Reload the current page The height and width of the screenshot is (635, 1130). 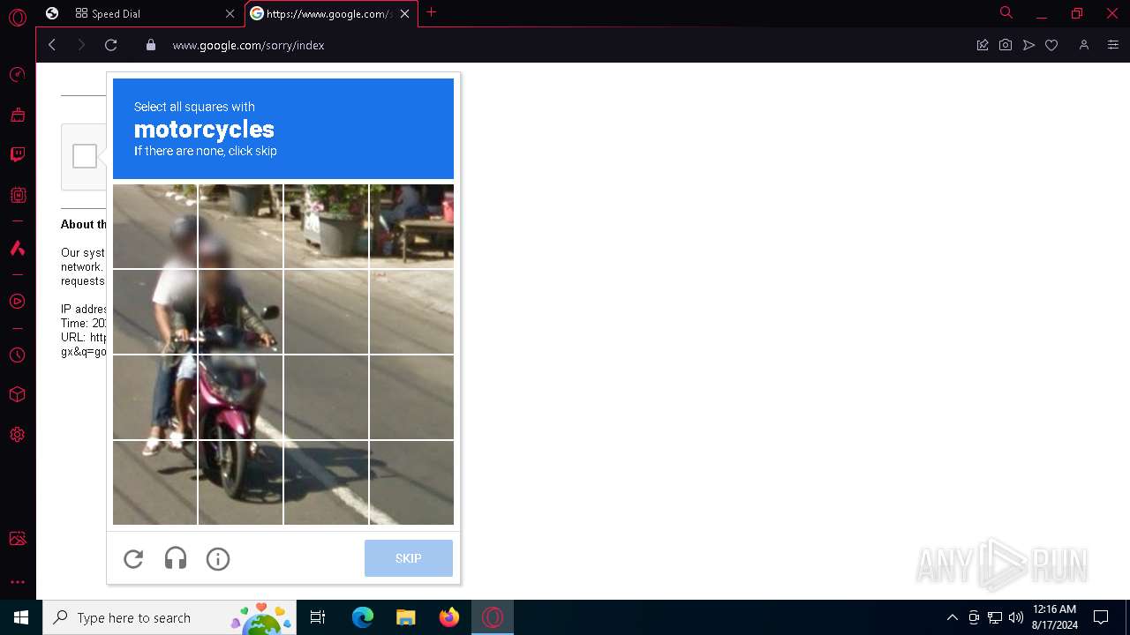(x=110, y=45)
